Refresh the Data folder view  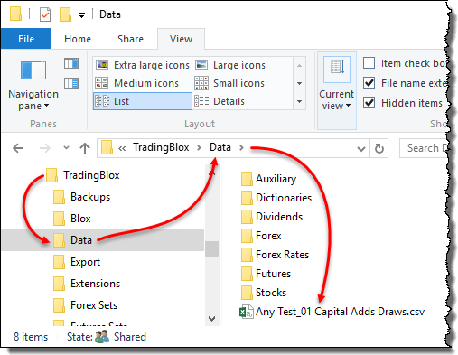[x=379, y=148]
